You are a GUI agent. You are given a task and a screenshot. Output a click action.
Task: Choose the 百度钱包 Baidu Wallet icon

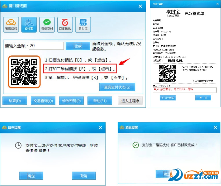click(65, 25)
